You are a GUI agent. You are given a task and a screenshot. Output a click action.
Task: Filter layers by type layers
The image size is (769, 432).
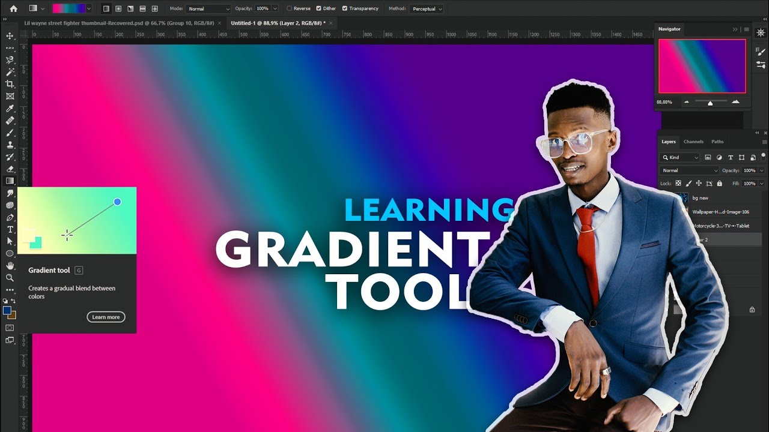pos(731,157)
